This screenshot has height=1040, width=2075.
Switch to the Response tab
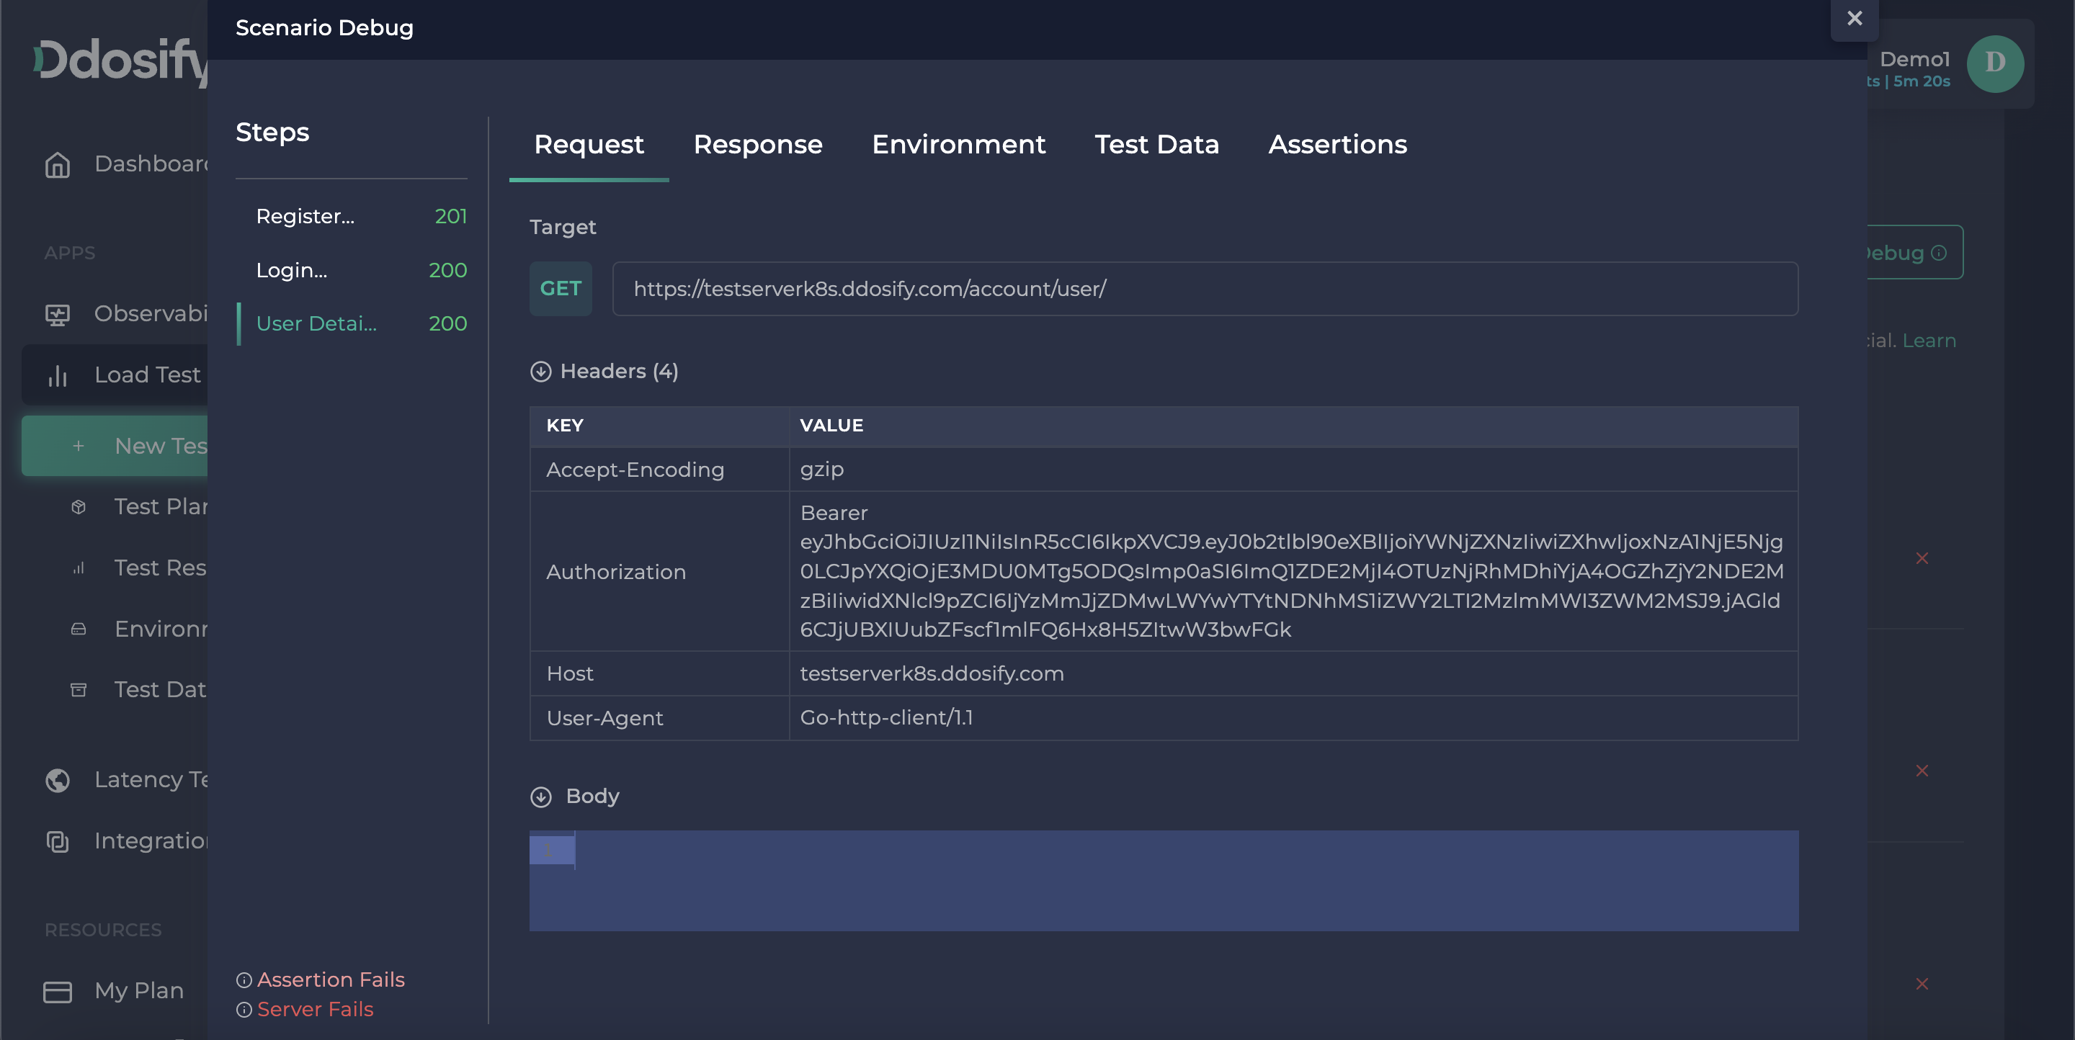click(x=757, y=145)
